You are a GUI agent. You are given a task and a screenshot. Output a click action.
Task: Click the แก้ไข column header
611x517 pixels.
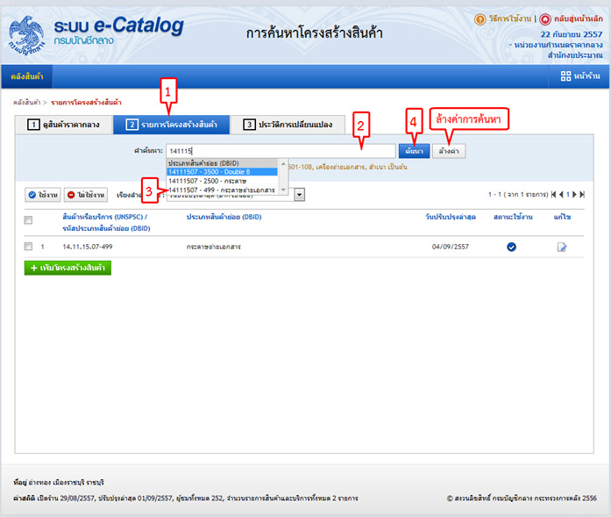(x=562, y=217)
